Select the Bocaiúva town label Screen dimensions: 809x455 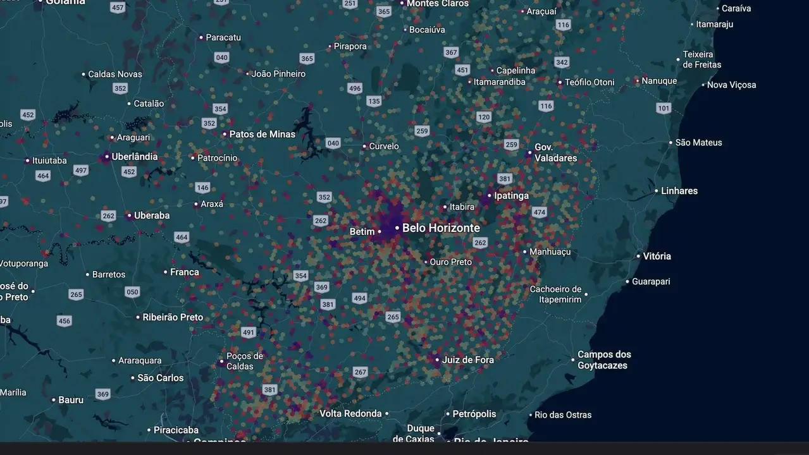427,30
